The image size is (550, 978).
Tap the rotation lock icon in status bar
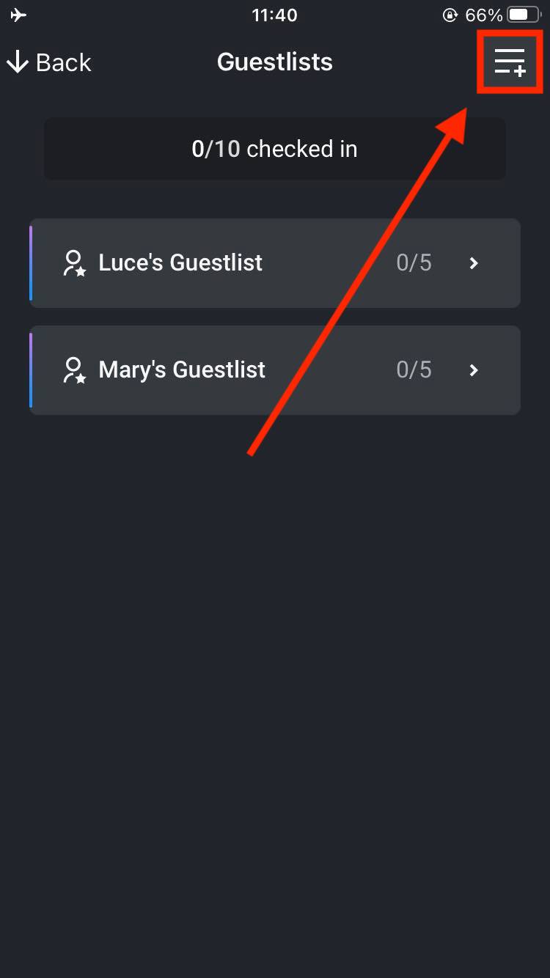(x=450, y=15)
